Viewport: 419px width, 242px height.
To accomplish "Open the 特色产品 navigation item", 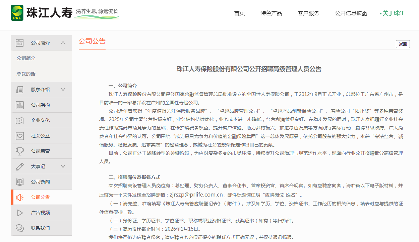I will [x=271, y=13].
